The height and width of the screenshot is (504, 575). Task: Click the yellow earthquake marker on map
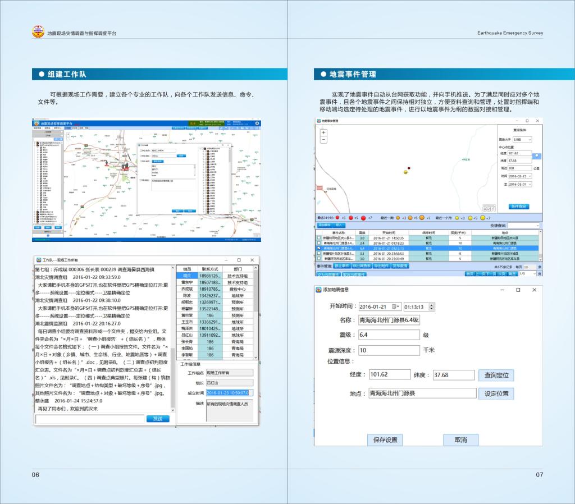(404, 172)
